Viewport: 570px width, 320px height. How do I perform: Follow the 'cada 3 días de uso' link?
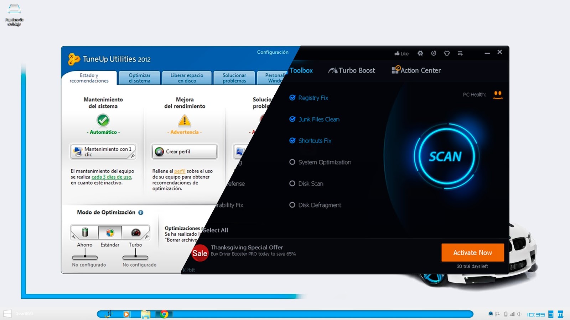click(112, 177)
